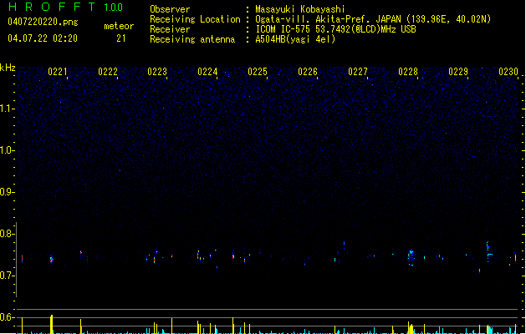Click the 0223 time marker
Image resolution: width=526 pixels, height=334 pixels.
point(157,72)
